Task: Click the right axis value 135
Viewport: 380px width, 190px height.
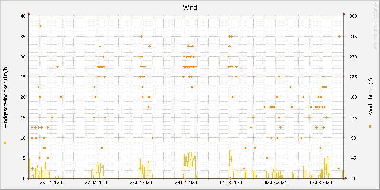Action: (353, 117)
